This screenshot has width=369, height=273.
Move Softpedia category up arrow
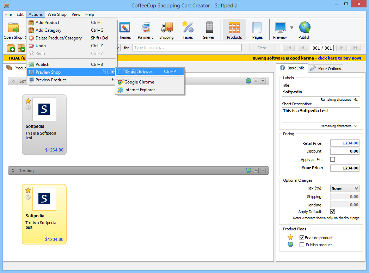(x=256, y=81)
